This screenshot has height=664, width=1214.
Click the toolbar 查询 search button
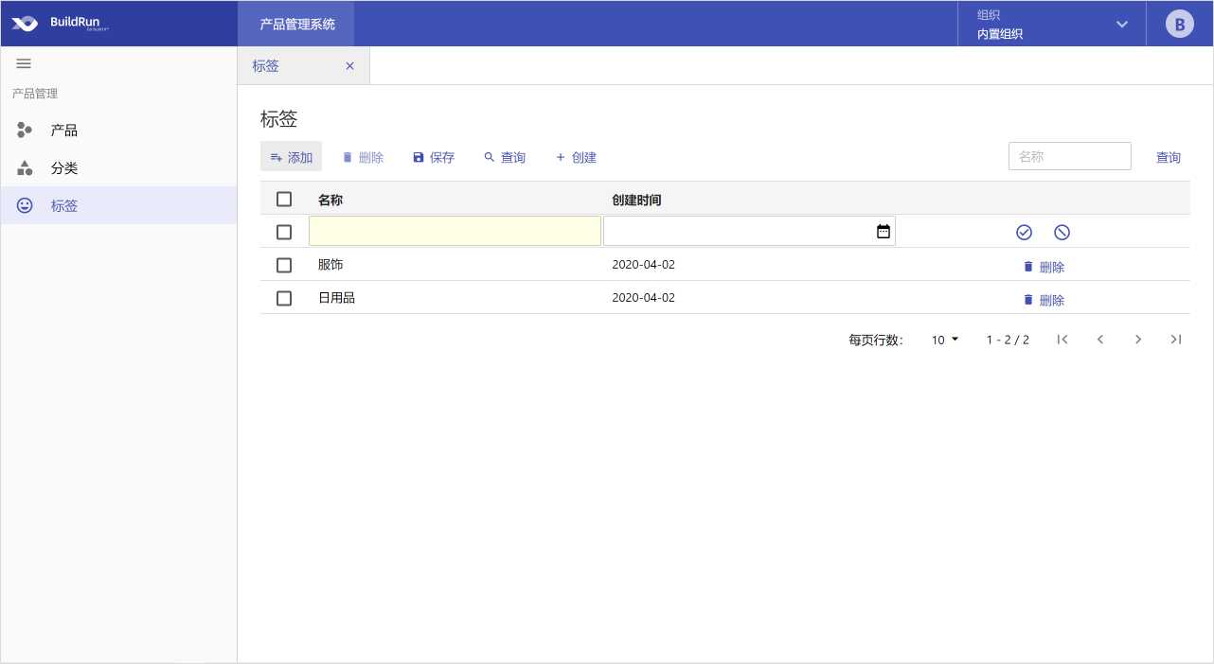tap(505, 157)
